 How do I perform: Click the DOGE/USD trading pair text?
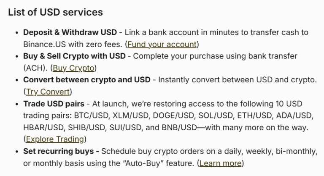(x=174, y=116)
